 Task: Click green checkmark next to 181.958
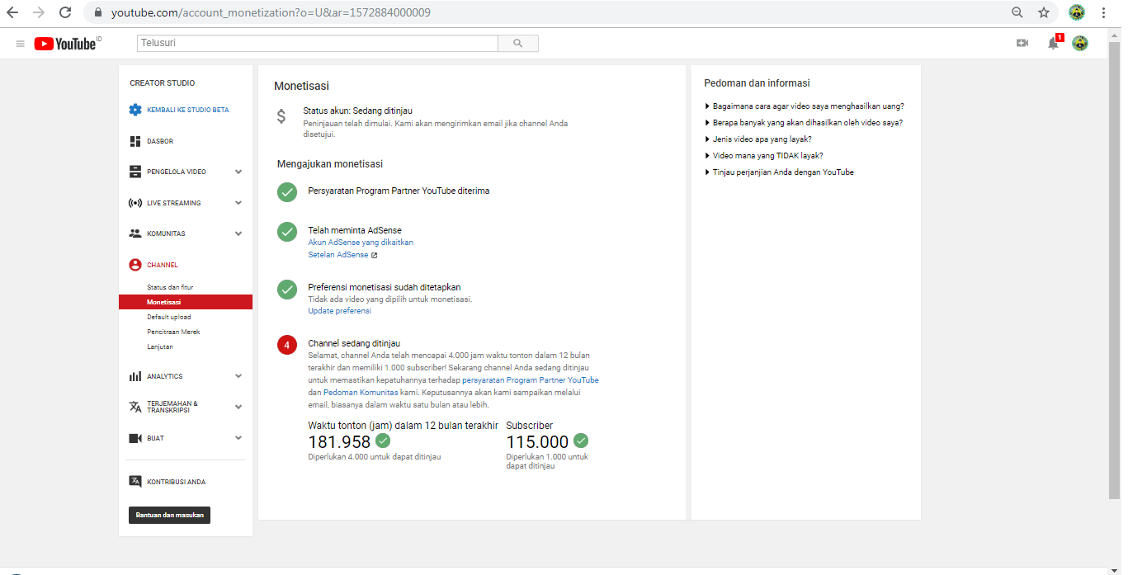coord(383,441)
